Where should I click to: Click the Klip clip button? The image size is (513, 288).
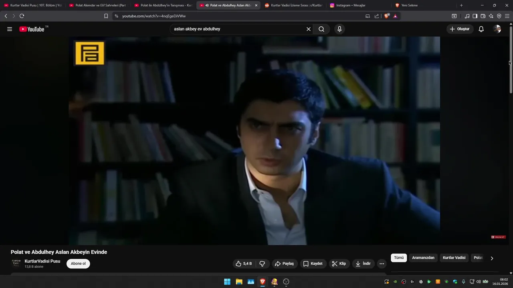(339, 264)
